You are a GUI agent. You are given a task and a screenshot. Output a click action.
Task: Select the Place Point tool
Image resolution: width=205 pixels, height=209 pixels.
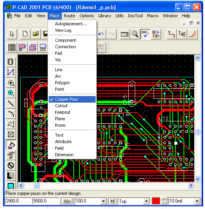[11, 134]
